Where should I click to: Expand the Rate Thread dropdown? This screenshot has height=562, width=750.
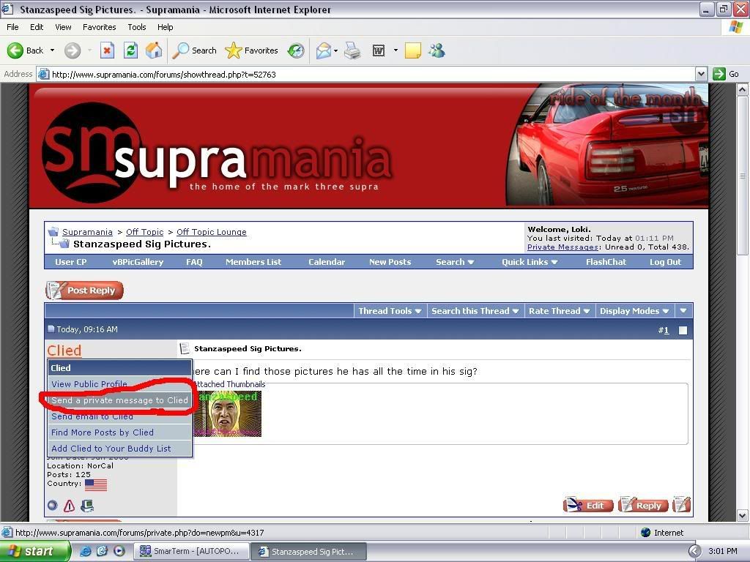(559, 311)
